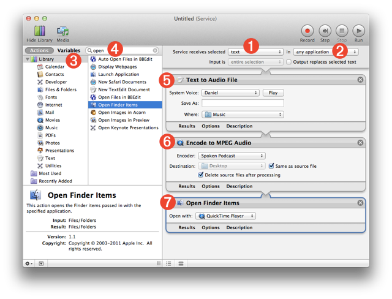The width and height of the screenshot is (392, 299).
Task: Click the Play voice preview button
Action: (x=273, y=93)
